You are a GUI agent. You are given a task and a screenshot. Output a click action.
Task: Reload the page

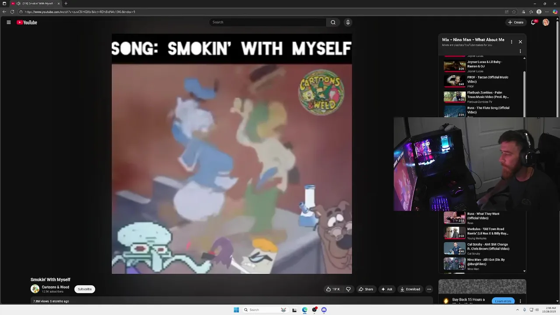pos(12,12)
